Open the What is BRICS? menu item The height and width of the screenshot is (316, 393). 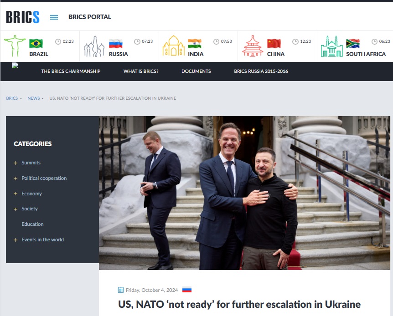[x=141, y=71]
